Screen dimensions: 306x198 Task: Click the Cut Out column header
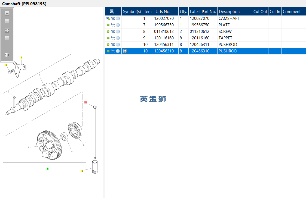(x=260, y=11)
